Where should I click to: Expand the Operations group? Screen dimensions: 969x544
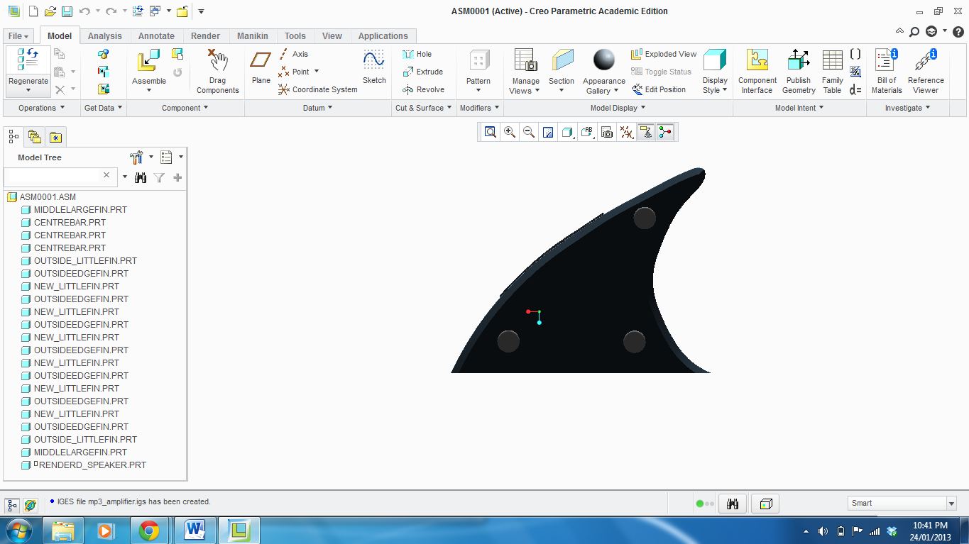(x=41, y=108)
